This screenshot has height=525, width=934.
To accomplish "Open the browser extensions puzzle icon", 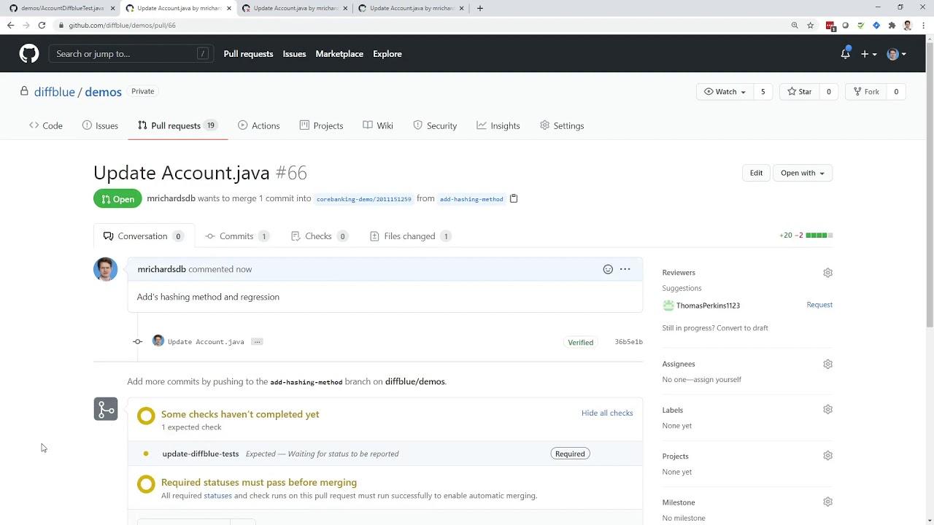I will point(892,25).
